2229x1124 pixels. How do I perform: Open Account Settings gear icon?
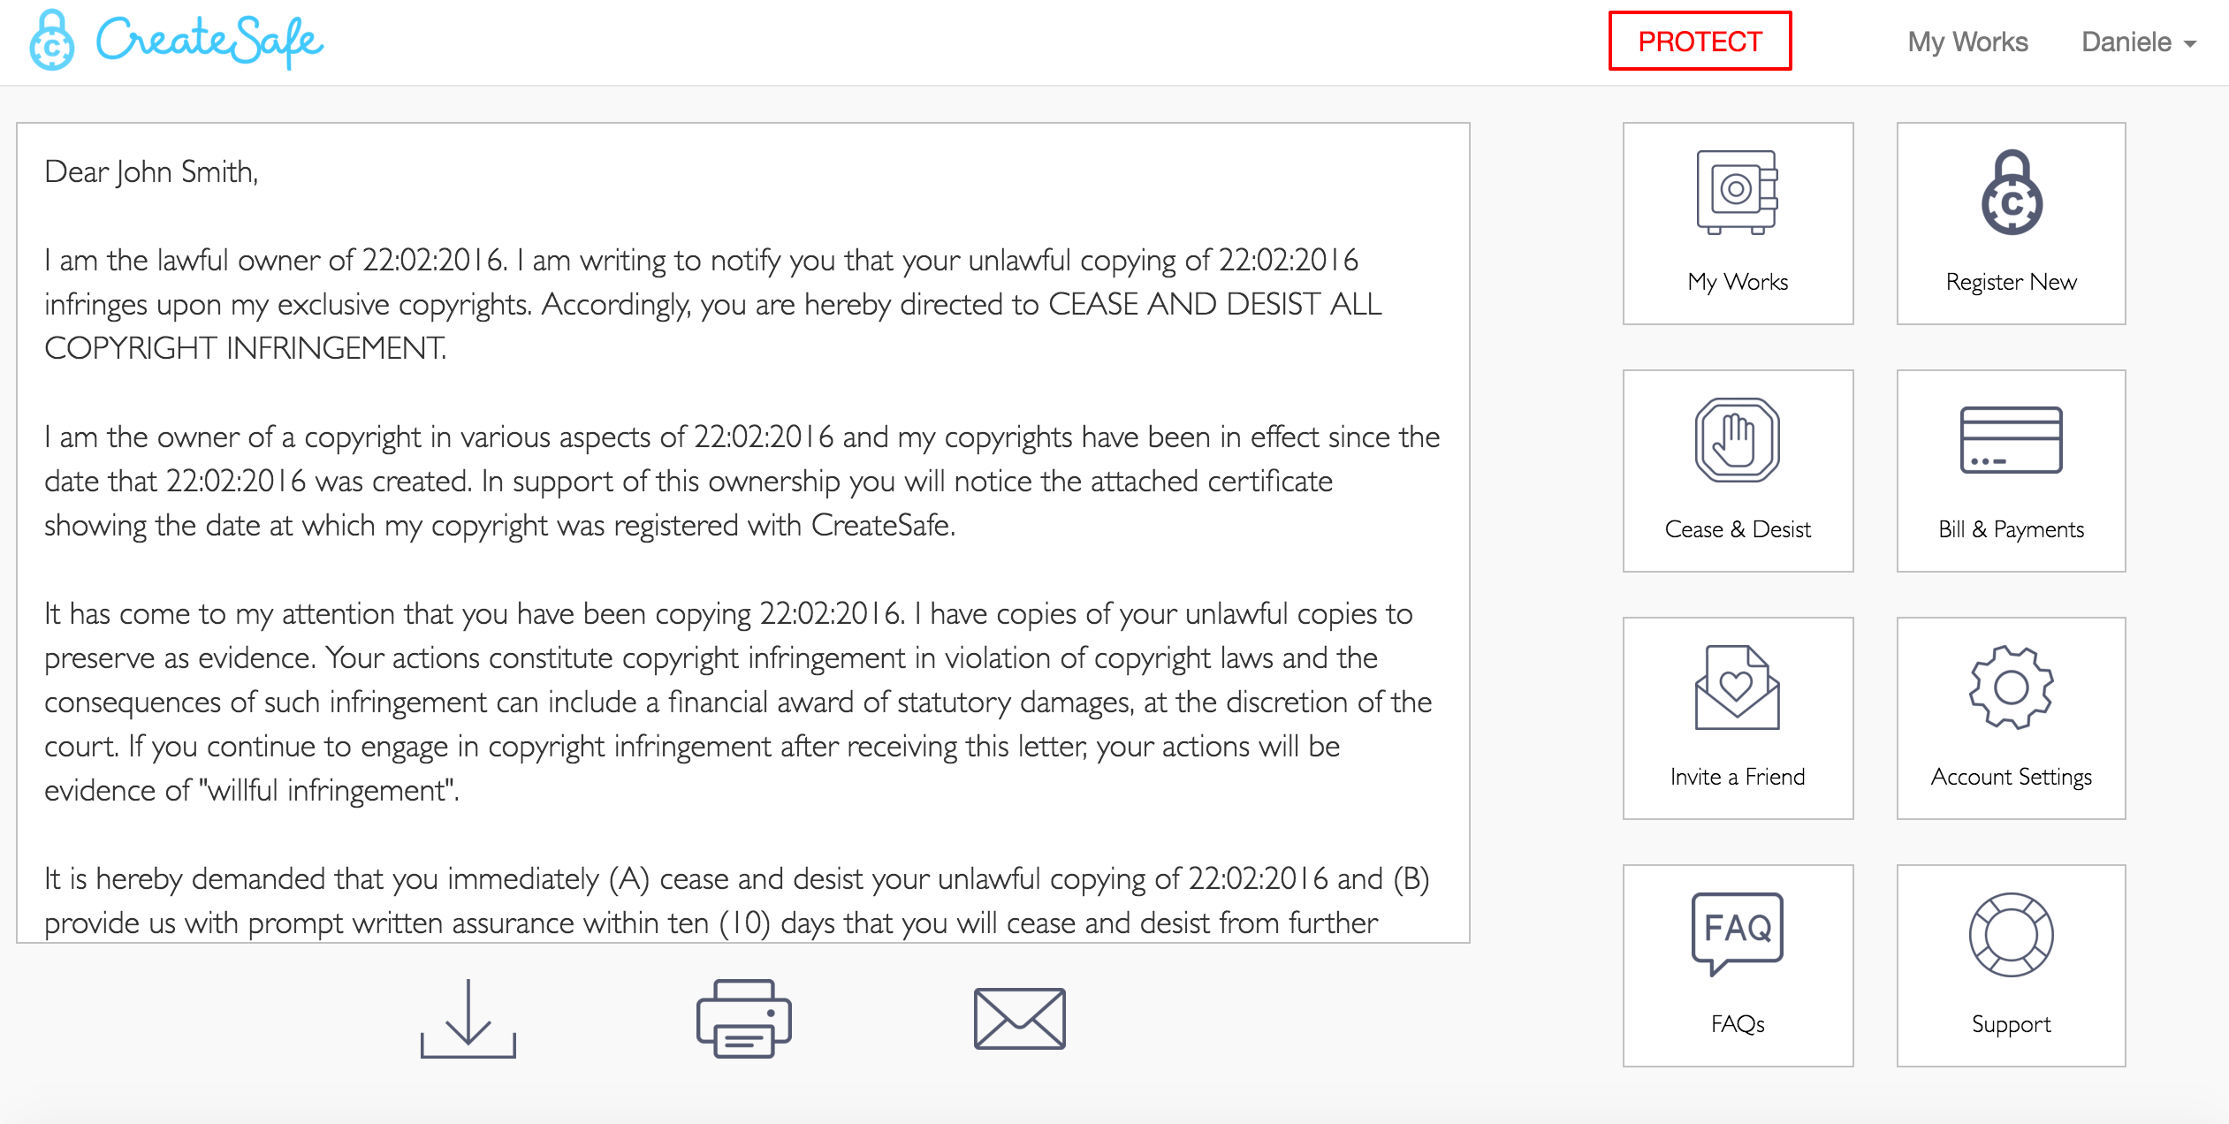(x=2012, y=687)
